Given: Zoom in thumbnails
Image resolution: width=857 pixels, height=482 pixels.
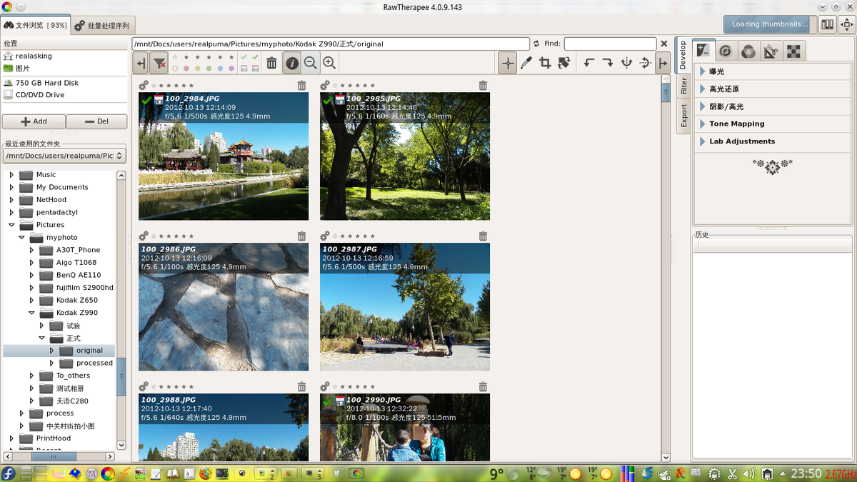Looking at the screenshot, I should coord(329,63).
